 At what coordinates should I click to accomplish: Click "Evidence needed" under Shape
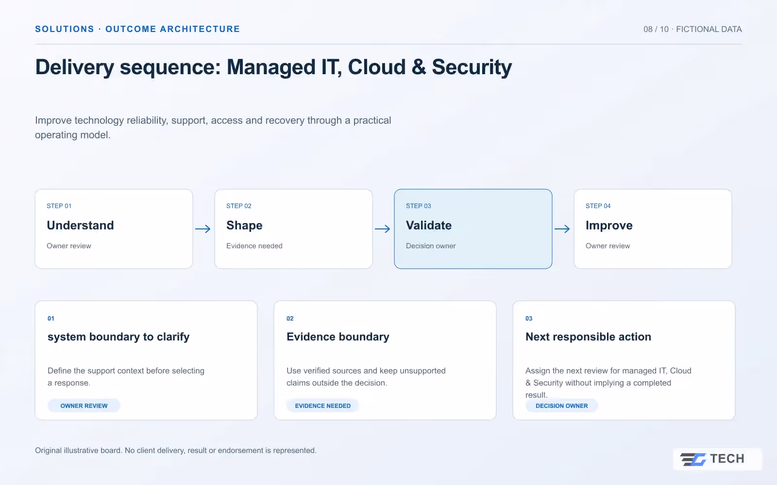254,246
